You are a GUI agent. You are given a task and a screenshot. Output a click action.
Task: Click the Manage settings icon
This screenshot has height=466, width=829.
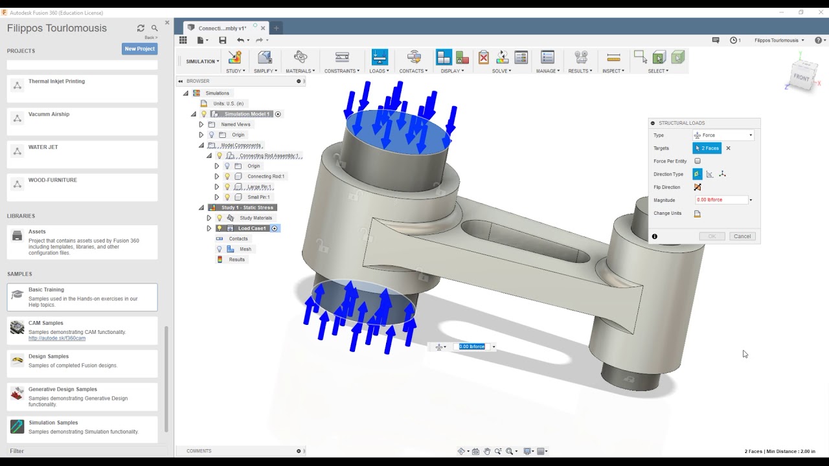coord(547,58)
